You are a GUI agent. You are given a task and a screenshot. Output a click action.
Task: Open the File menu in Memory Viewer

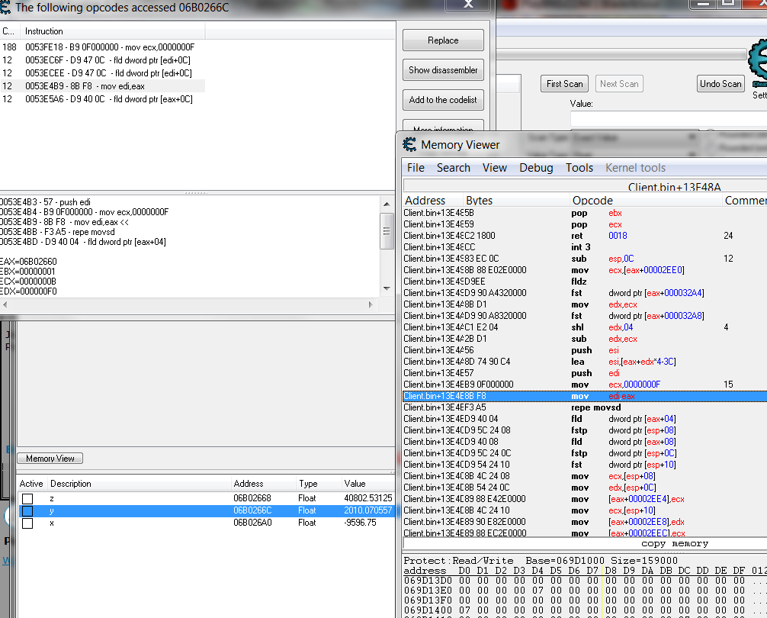point(416,168)
